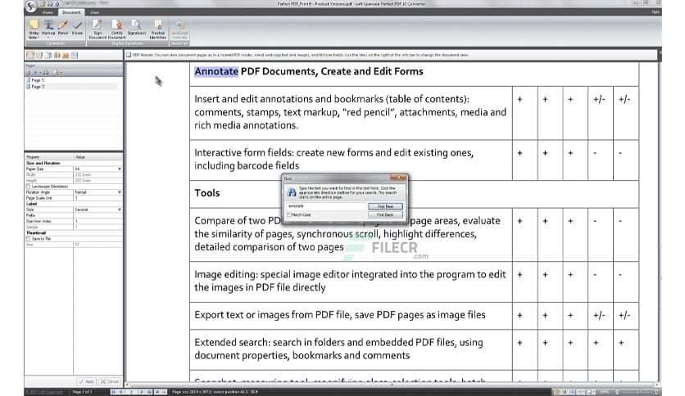Click the 'Image editing' row text
The width and height of the screenshot is (685, 396).
click(x=350, y=281)
